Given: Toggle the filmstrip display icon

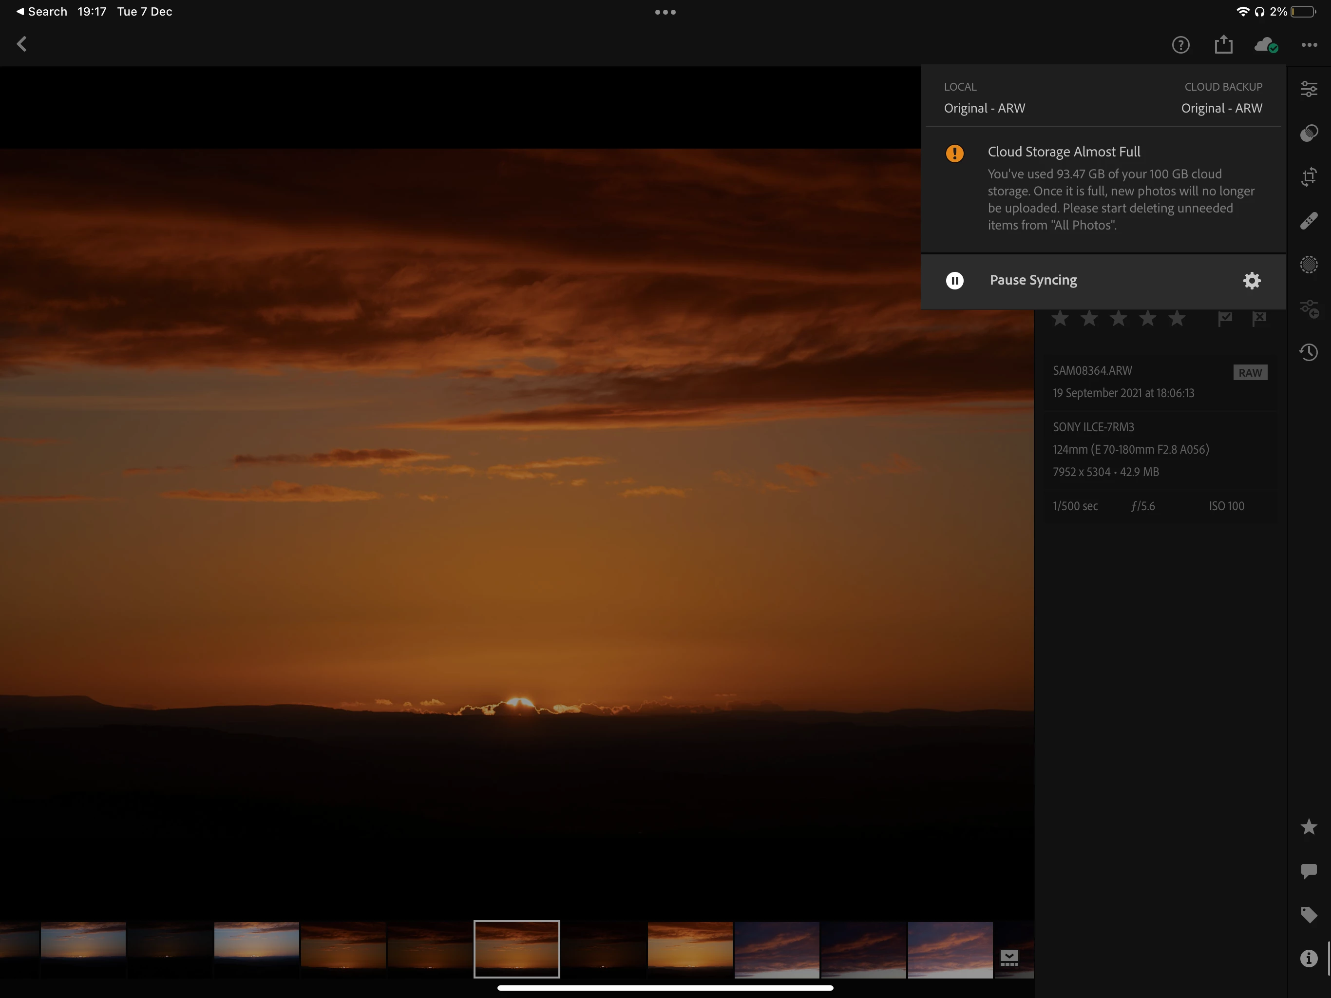Looking at the screenshot, I should pyautogui.click(x=1009, y=958).
